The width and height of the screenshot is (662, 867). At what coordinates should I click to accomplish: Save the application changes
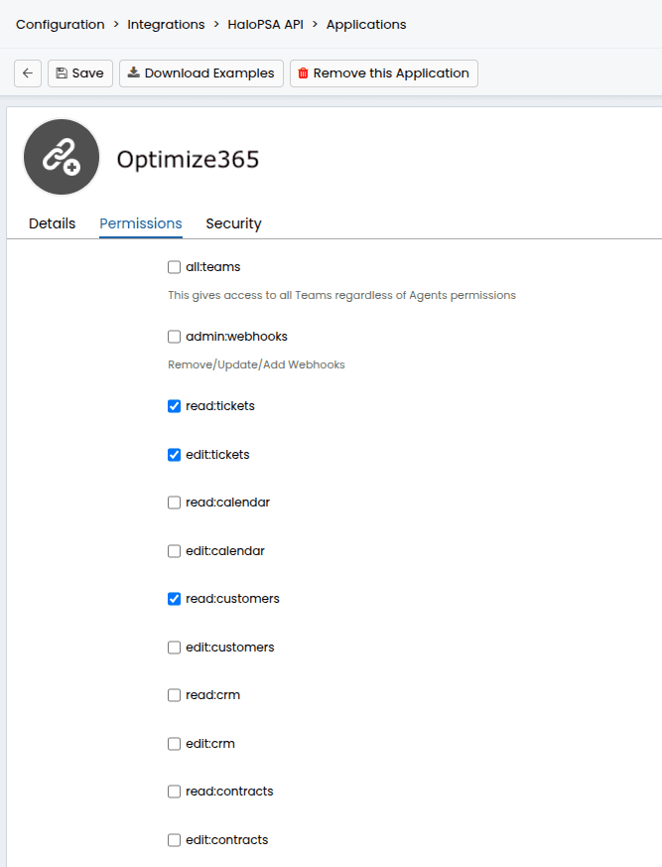pos(80,73)
